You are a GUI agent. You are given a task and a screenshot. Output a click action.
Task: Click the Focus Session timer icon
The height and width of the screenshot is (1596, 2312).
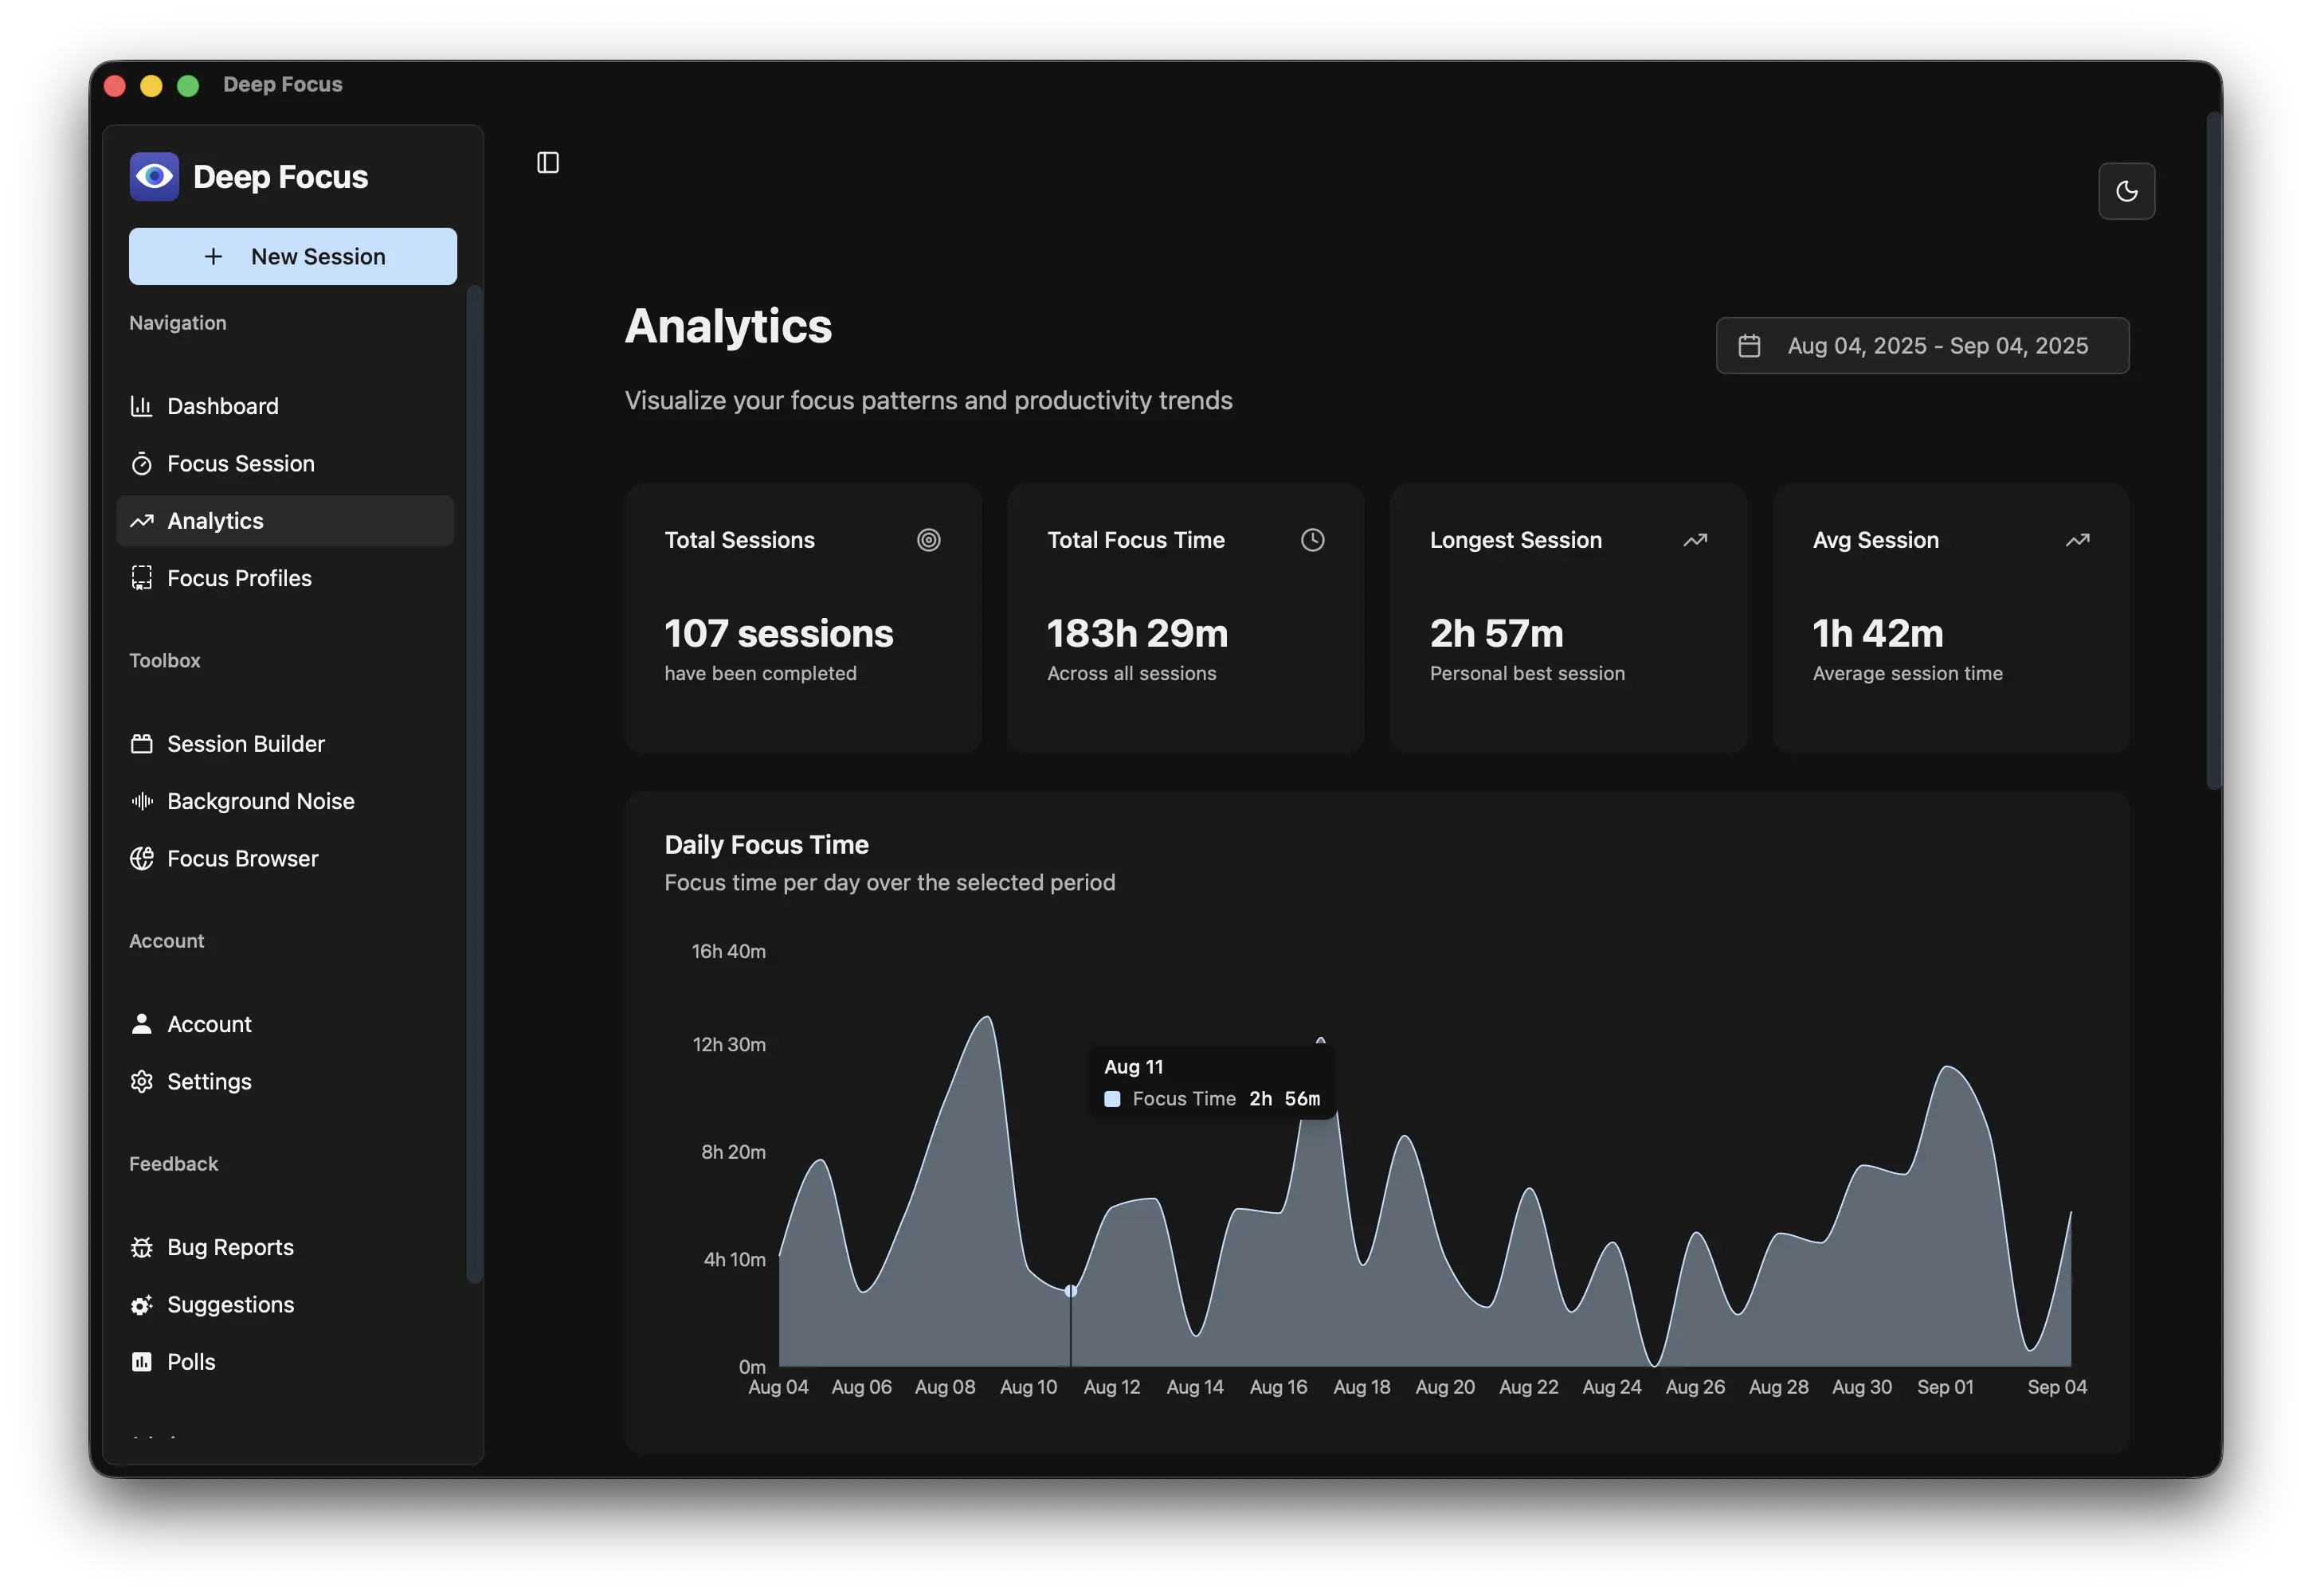tap(142, 464)
